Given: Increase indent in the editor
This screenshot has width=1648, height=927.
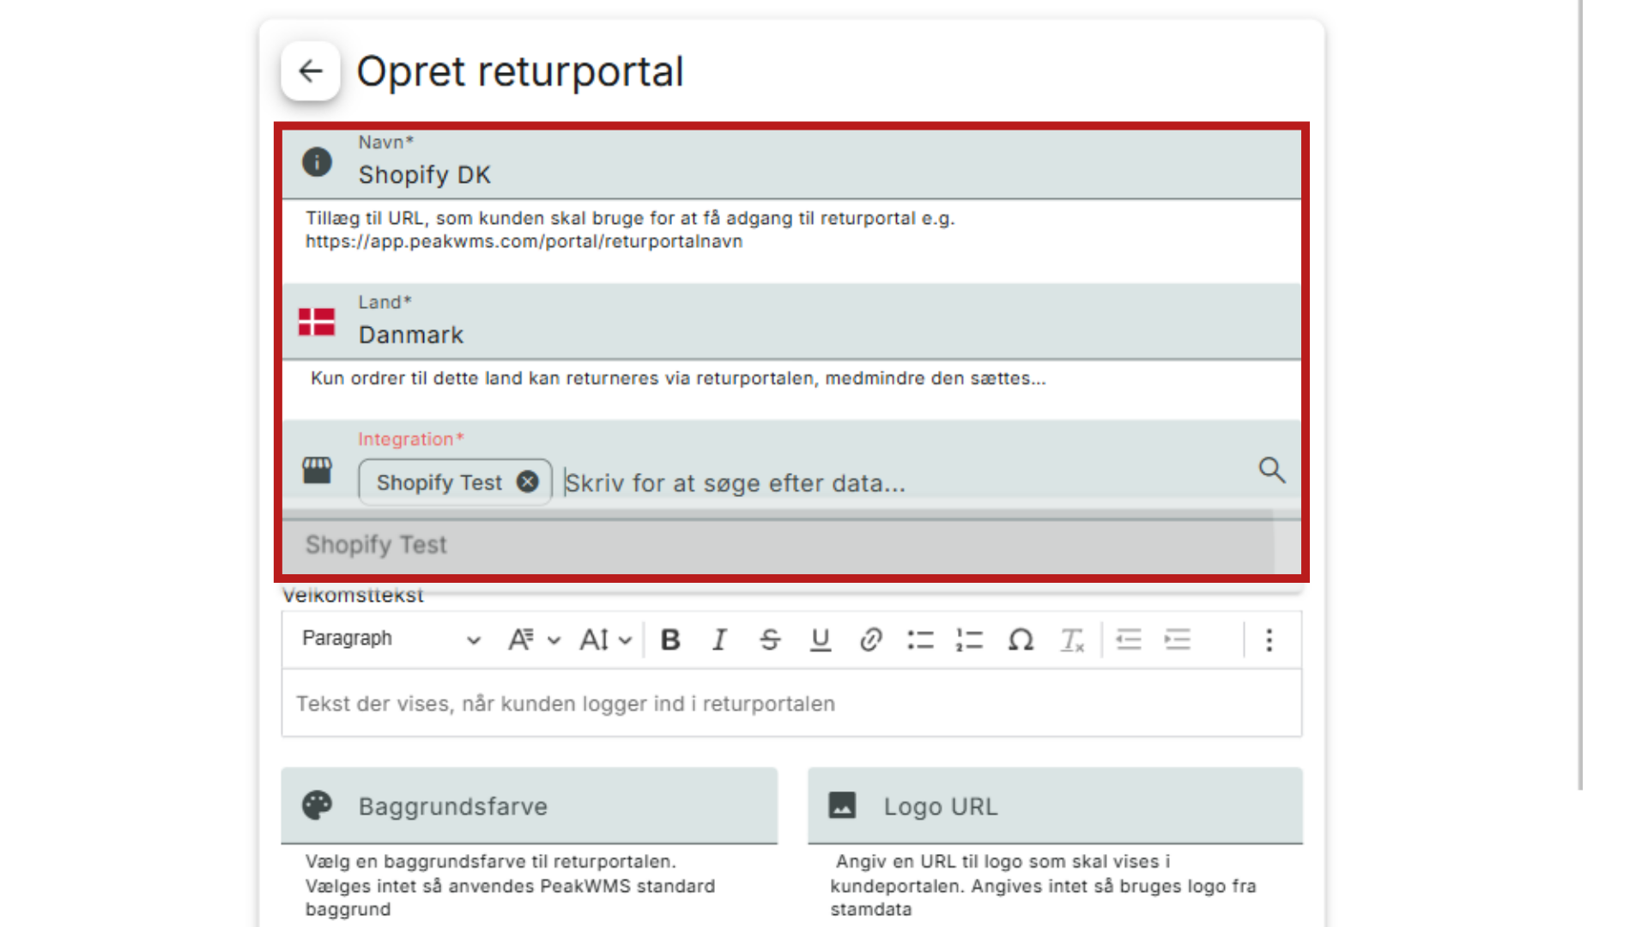Looking at the screenshot, I should pyautogui.click(x=1178, y=639).
